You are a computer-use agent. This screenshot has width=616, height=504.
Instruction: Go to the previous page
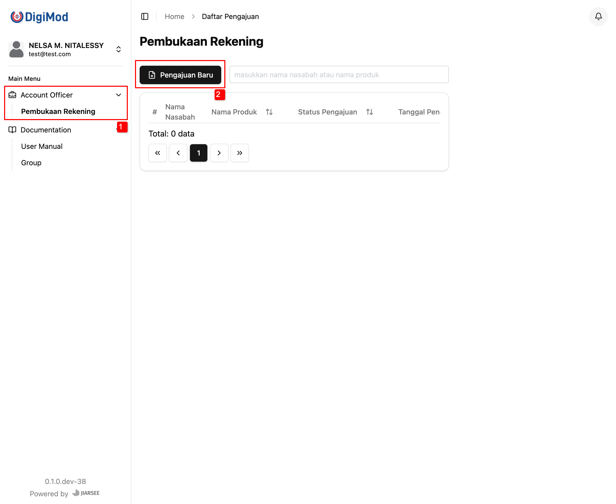tap(178, 153)
